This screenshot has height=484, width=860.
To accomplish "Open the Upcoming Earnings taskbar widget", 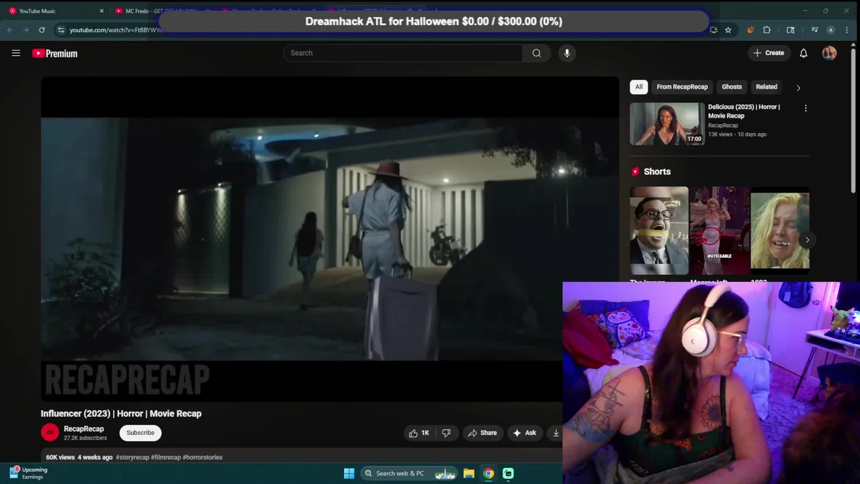I will 28,473.
